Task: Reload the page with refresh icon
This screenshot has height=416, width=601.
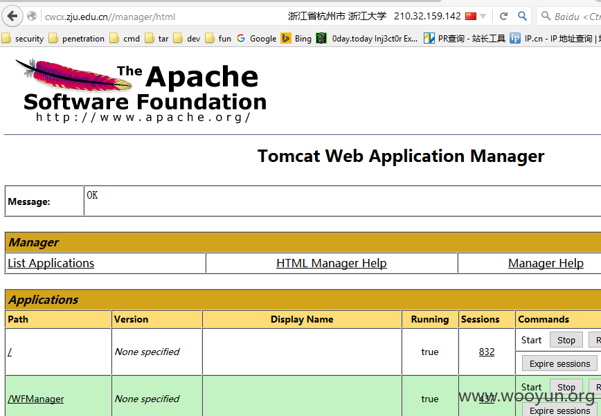Action: tap(503, 16)
